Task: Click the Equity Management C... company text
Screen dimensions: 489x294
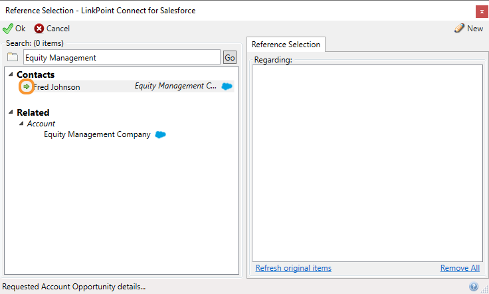Action: 175,86
